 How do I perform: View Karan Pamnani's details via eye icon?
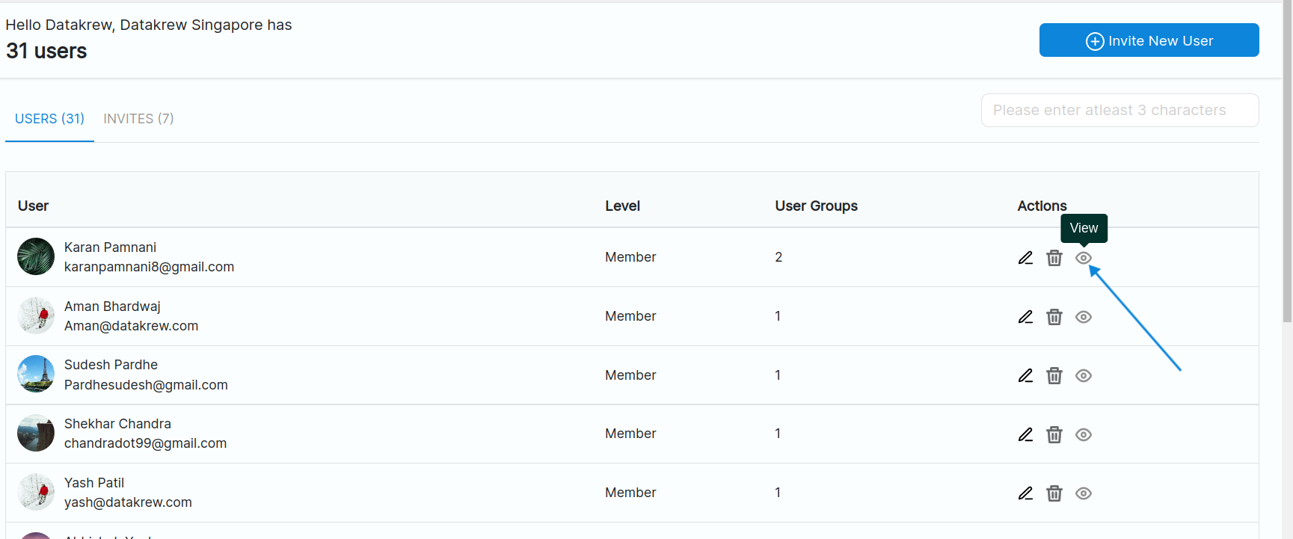click(1084, 258)
